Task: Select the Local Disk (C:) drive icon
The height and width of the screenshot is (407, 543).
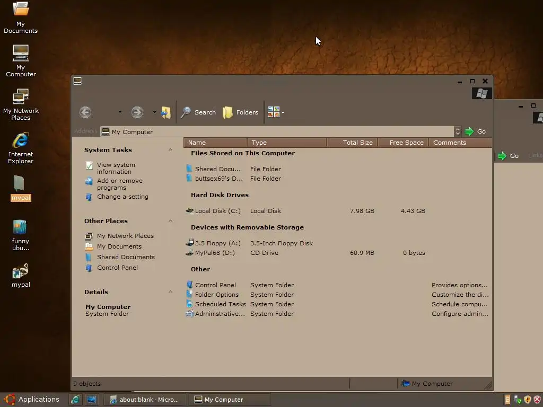Action: tap(189, 210)
